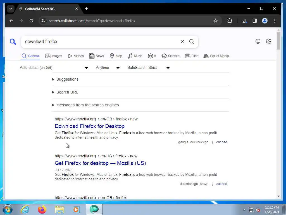286x215 pixels.
Task: Open more options dots on first result
Action: pos(212,142)
